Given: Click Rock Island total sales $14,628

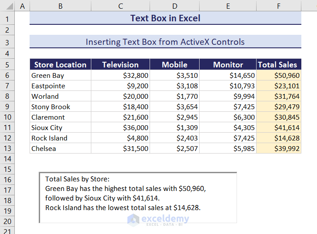Looking at the screenshot, I should [x=278, y=138].
